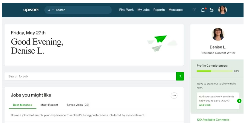This screenshot has width=249, height=125.
Task: Click the Profile Completeness progress bar
Action: 215,71
